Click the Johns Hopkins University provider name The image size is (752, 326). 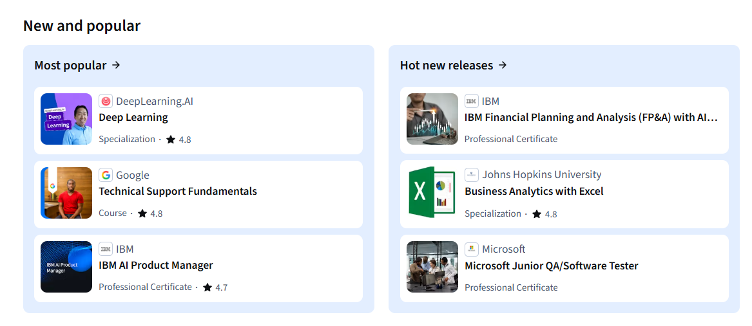pos(541,175)
